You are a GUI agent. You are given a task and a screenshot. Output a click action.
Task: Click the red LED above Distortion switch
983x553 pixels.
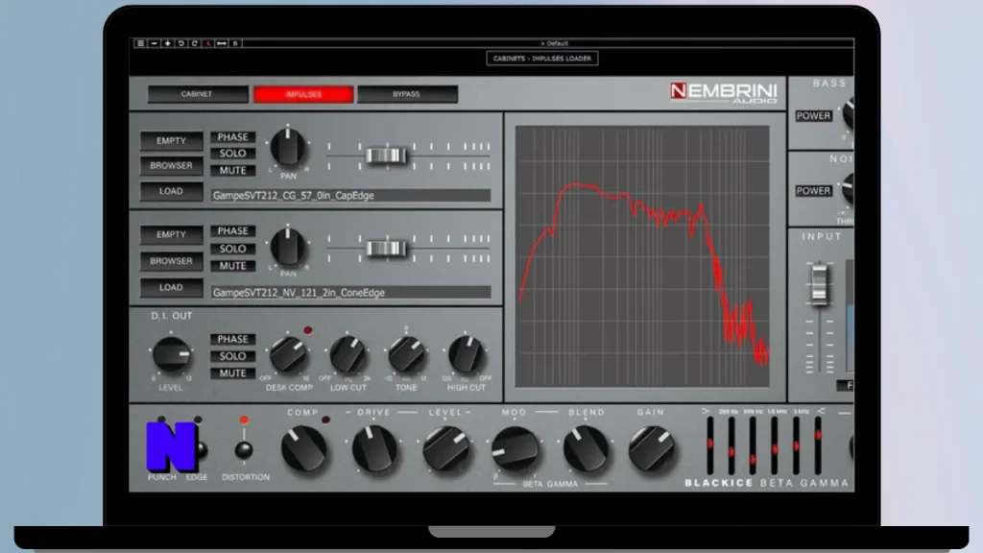click(244, 420)
